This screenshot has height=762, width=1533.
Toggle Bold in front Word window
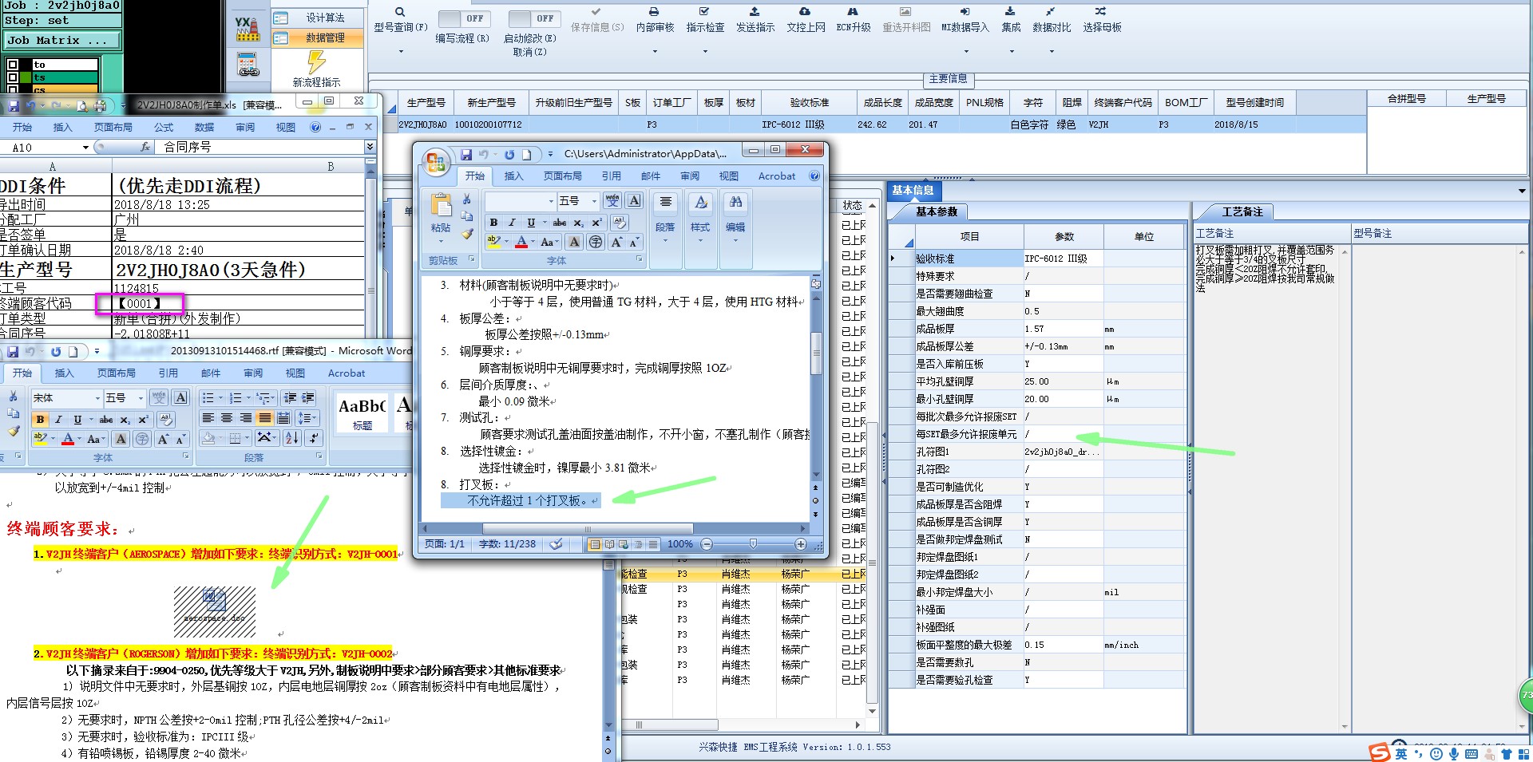click(493, 223)
